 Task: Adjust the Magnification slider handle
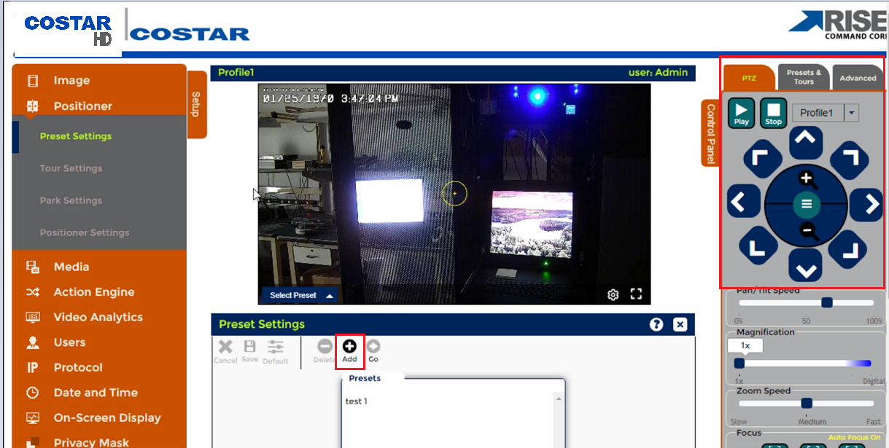[x=739, y=363]
